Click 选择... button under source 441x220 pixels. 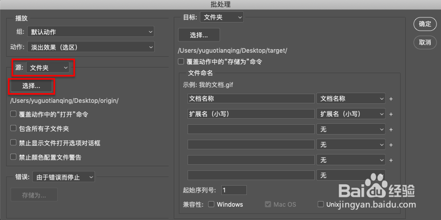[31, 86]
